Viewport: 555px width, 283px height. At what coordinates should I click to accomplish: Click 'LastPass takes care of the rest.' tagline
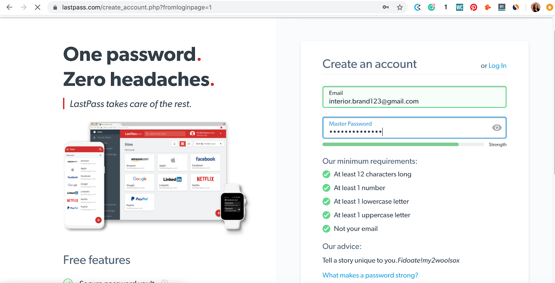click(131, 104)
